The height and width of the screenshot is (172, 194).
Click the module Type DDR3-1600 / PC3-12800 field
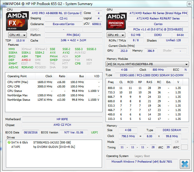(152, 75)
